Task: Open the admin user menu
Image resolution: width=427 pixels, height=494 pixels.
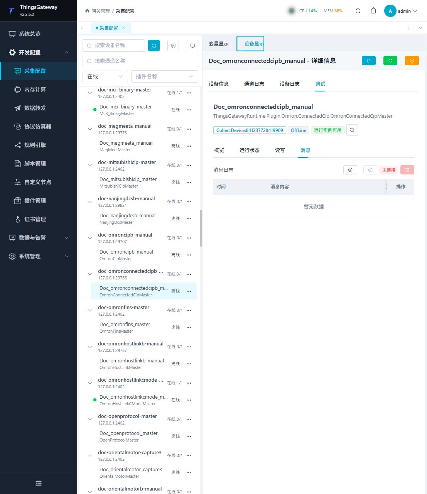Action: [401, 11]
